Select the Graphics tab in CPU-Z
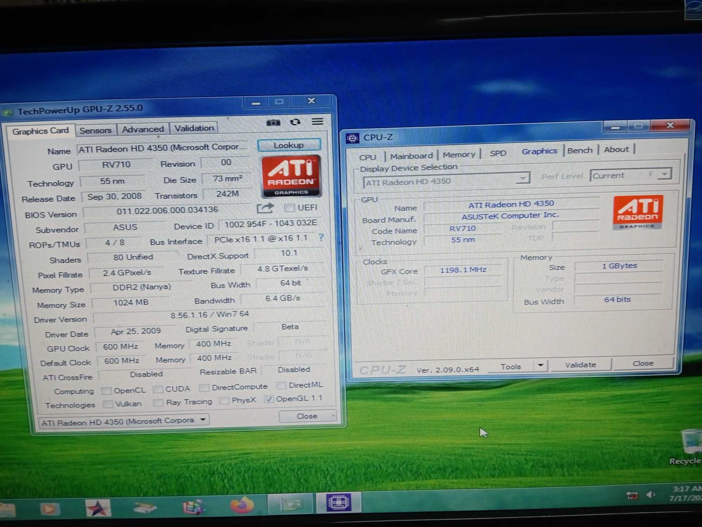 click(539, 151)
